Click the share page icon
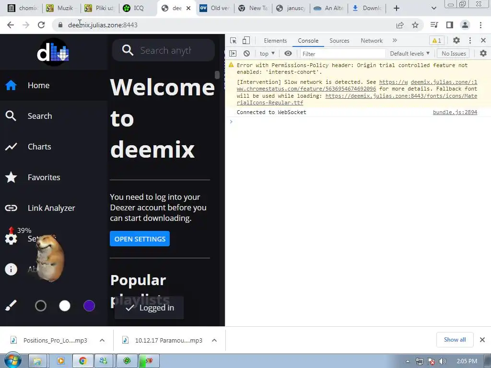491x368 pixels. click(400, 25)
